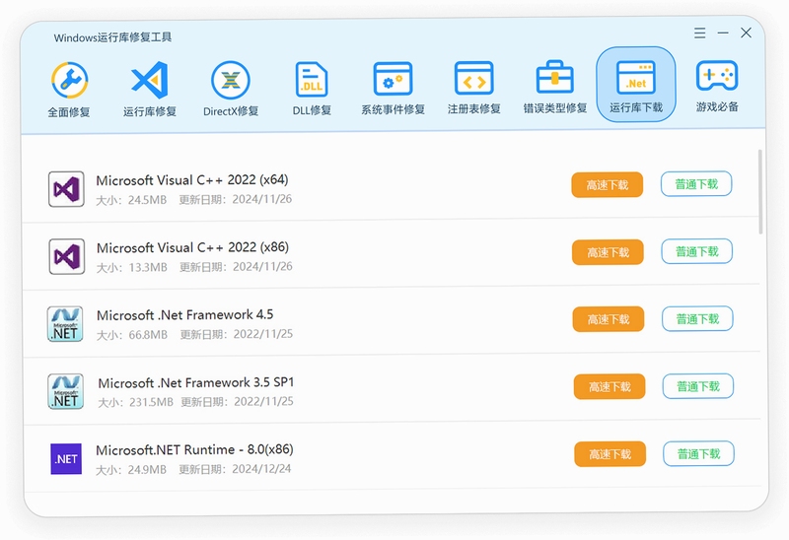789x540 pixels.
Task: Click 普通下载 for .Net Framework 4.5
Action: [697, 318]
